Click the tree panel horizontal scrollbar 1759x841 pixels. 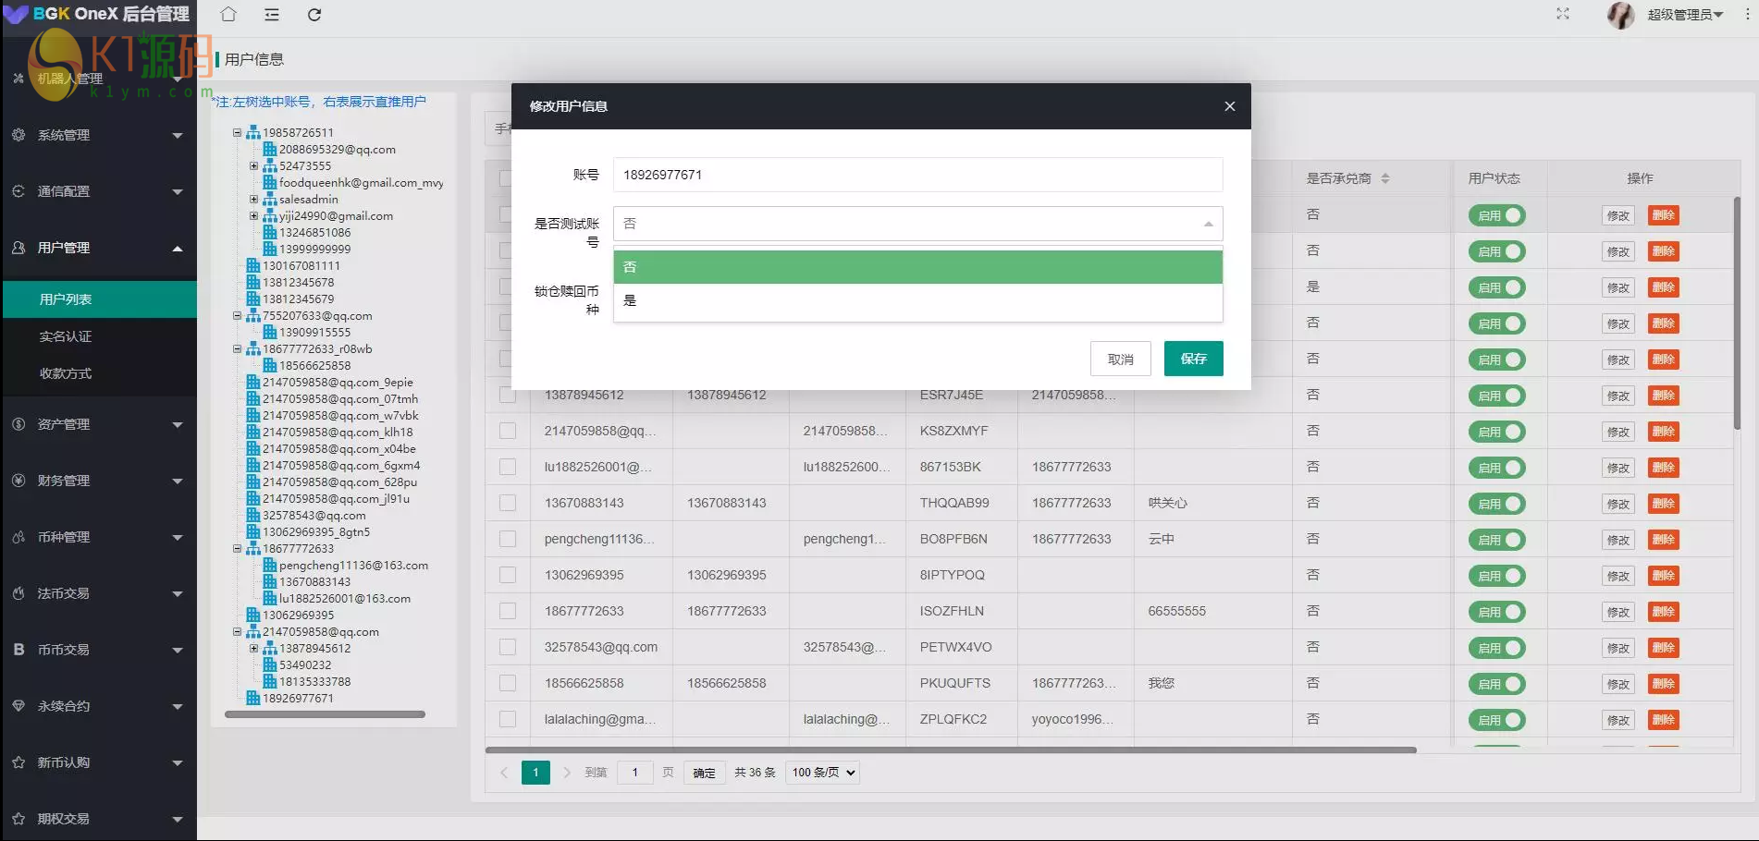coord(325,714)
